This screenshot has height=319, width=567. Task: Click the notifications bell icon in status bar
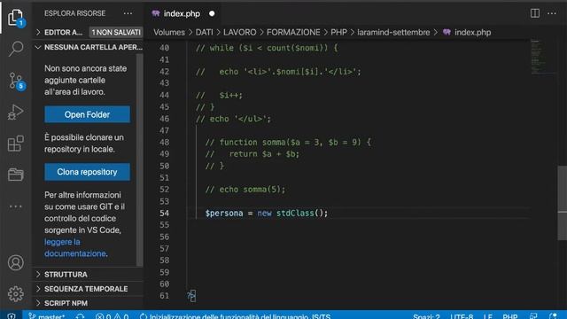553,315
